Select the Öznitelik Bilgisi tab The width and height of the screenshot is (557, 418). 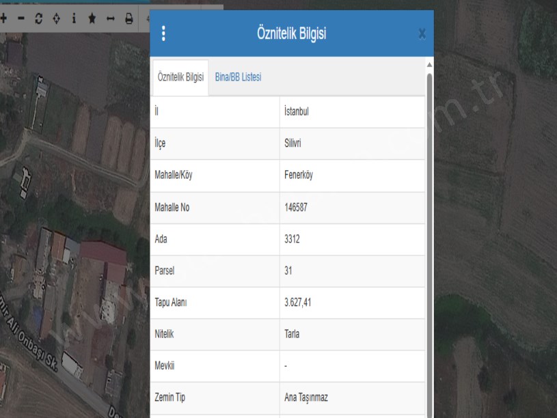pos(180,77)
